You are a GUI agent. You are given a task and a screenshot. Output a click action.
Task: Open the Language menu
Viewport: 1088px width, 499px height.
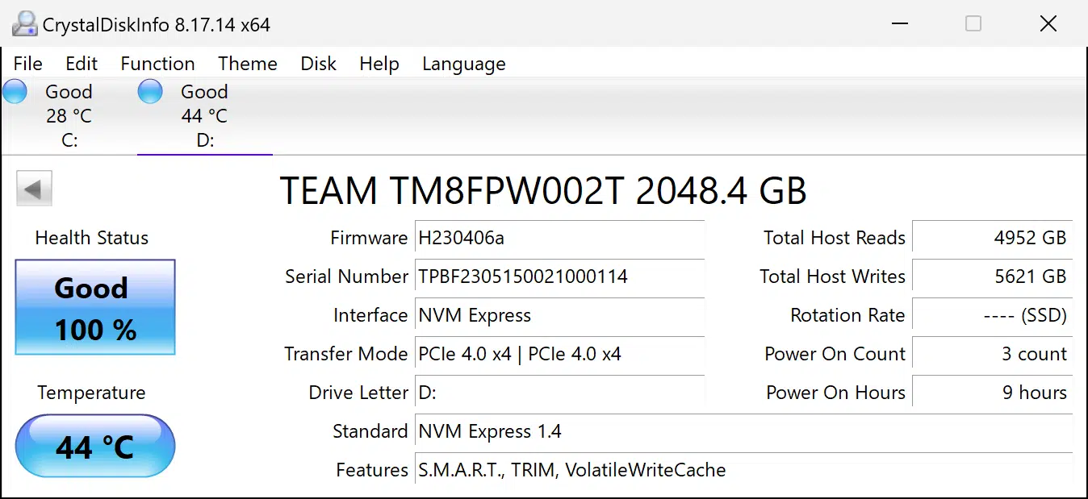point(464,64)
